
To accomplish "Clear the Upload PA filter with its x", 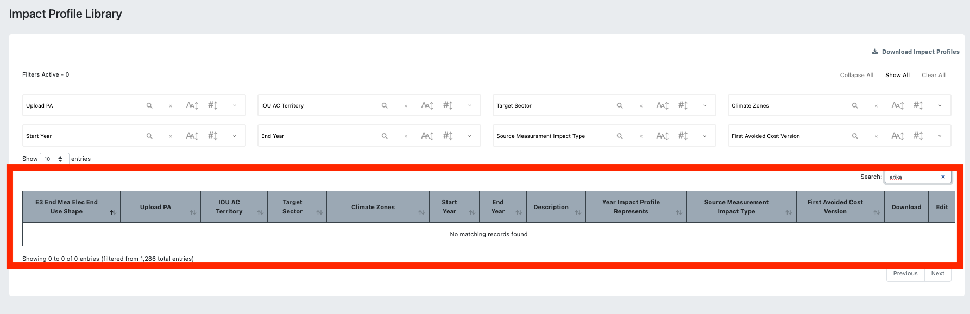I will (x=171, y=106).
